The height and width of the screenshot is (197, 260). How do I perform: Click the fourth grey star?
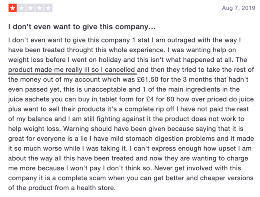39,8
